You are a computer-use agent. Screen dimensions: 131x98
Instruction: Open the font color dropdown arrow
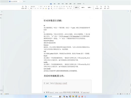click(50, 9)
